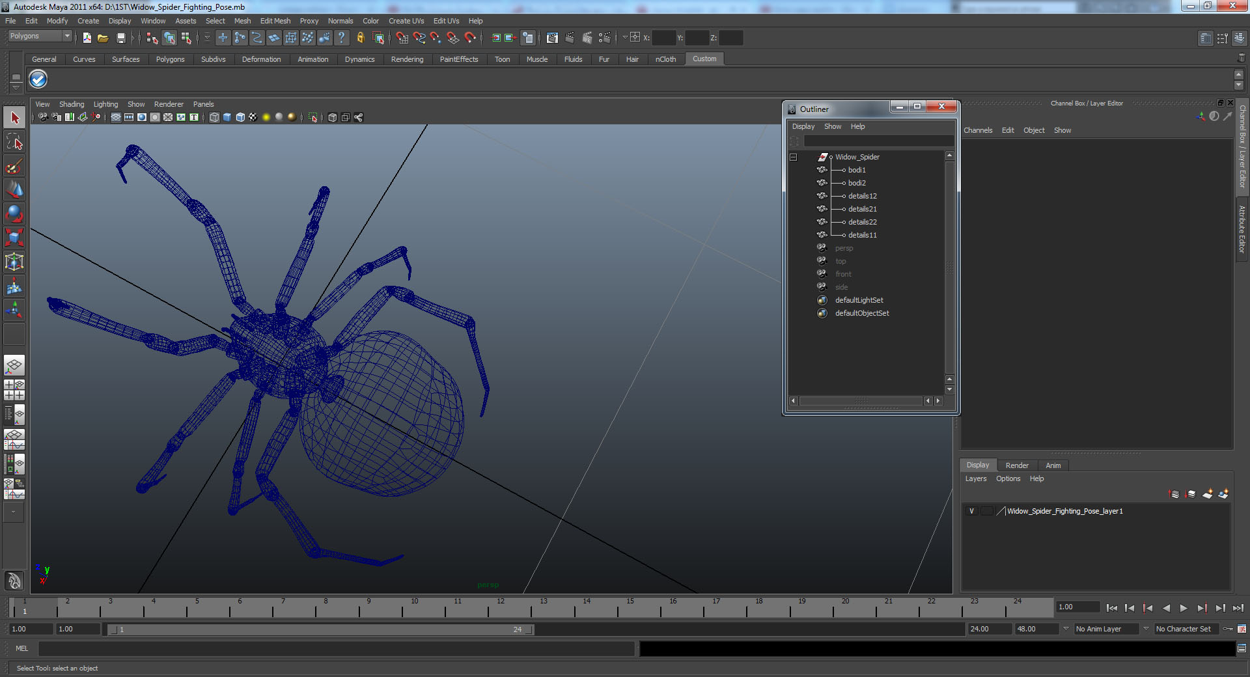Choose the Scale tool icon

point(14,238)
